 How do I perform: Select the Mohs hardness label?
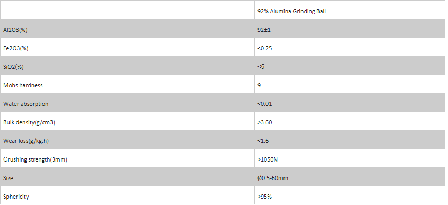click(x=23, y=85)
